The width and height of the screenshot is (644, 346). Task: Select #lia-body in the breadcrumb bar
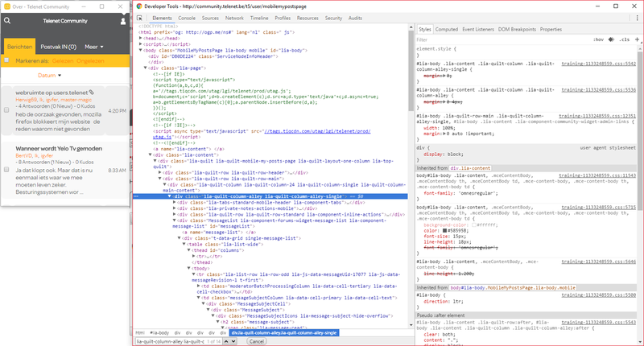tap(159, 333)
